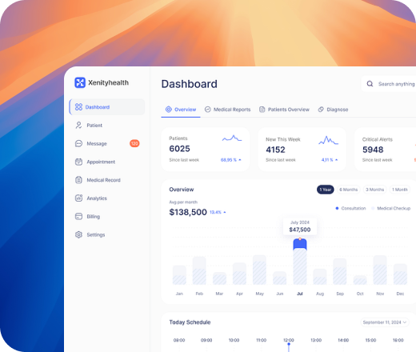Viewport: 416px width, 352px height.
Task: Click the 12:00 schedule timeline marker
Action: [289, 344]
